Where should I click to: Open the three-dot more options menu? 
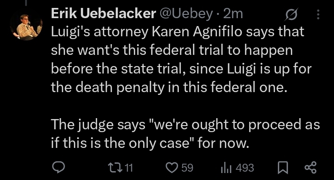pos(318,14)
